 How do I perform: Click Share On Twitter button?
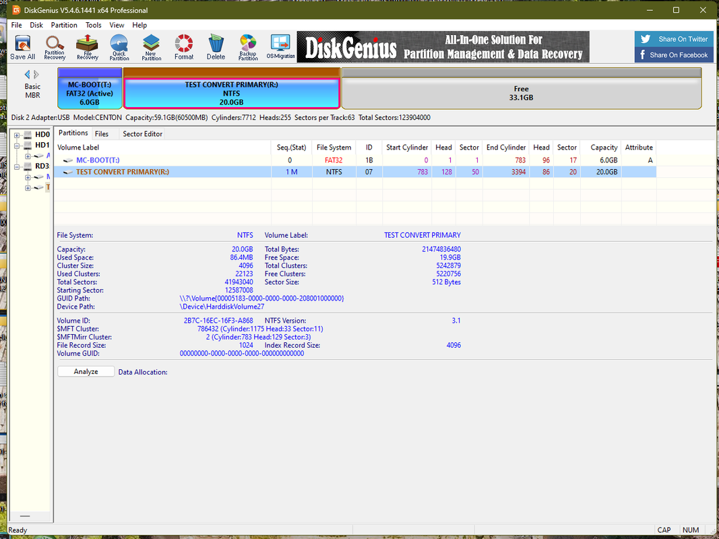(x=674, y=39)
